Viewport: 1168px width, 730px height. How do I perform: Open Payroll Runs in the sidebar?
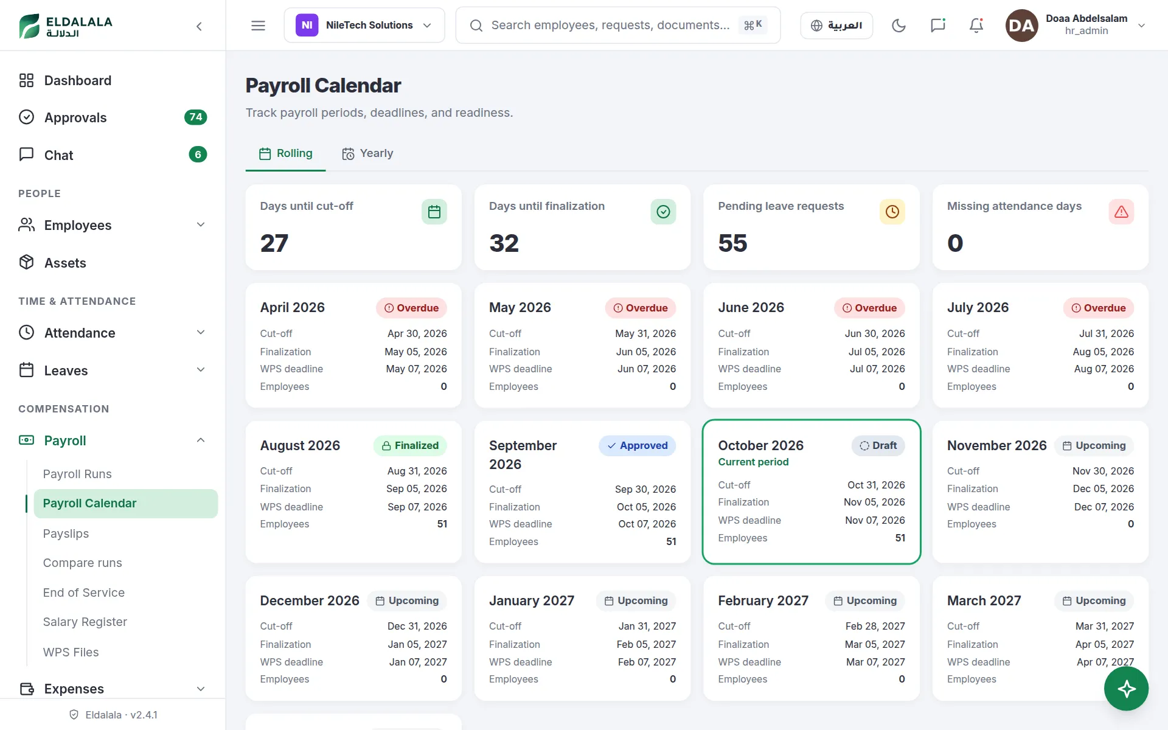[77, 474]
